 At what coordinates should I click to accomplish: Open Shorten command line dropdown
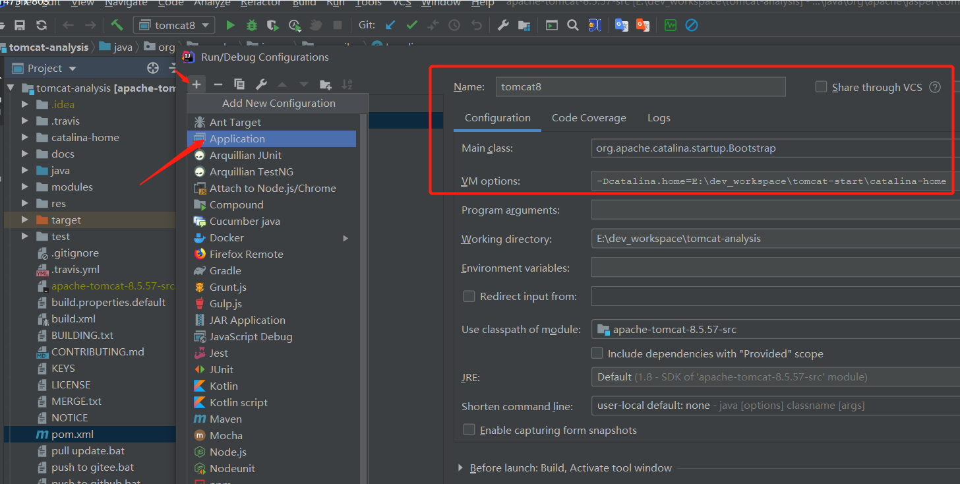(x=775, y=406)
